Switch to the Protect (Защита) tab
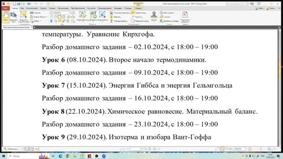This screenshot has width=283, height=159. (43, 8)
